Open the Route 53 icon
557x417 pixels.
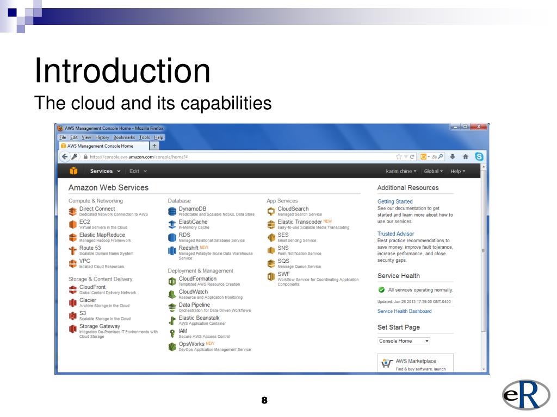73,251
